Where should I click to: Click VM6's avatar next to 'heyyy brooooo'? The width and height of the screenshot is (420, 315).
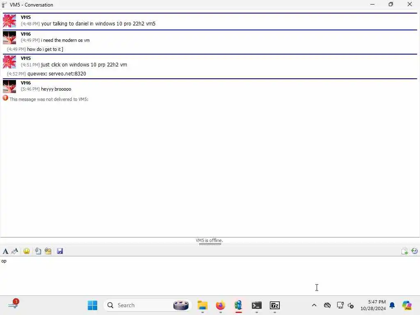coord(9,87)
